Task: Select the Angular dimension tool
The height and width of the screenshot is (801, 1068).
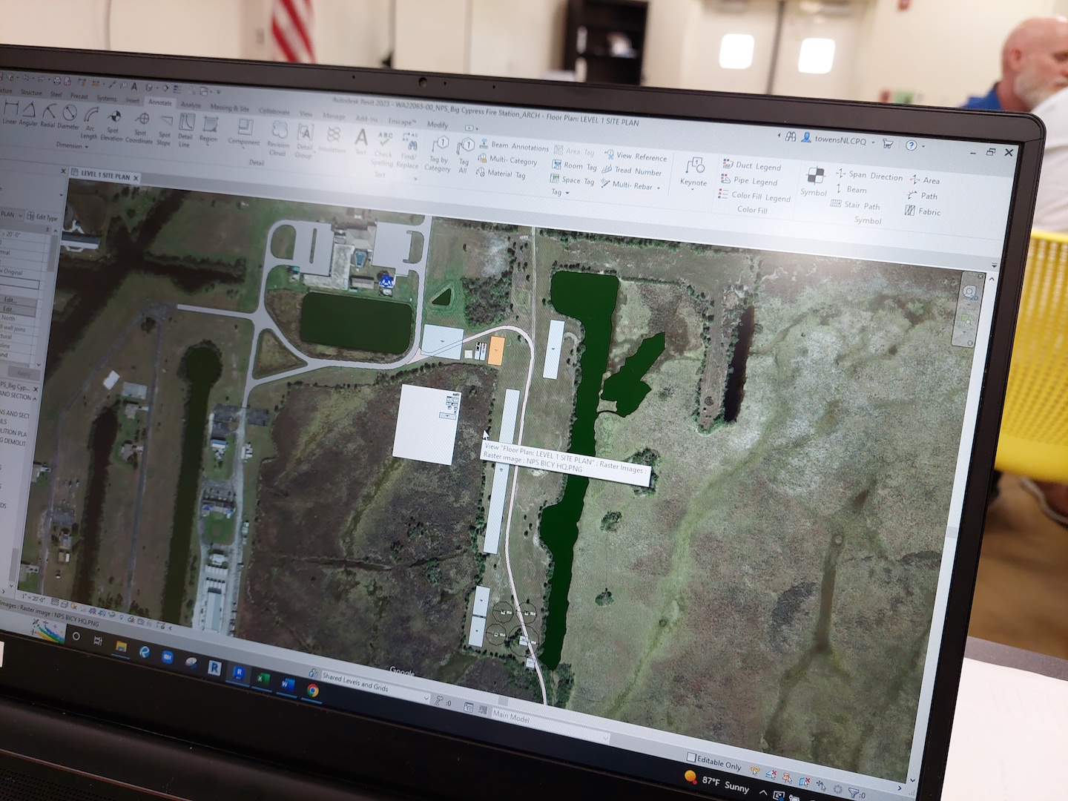Action: pyautogui.click(x=28, y=115)
